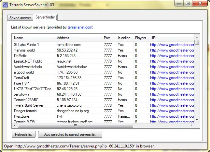Select the partytown server name

(21, 94)
